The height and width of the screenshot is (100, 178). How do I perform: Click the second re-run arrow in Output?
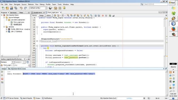point(2,75)
